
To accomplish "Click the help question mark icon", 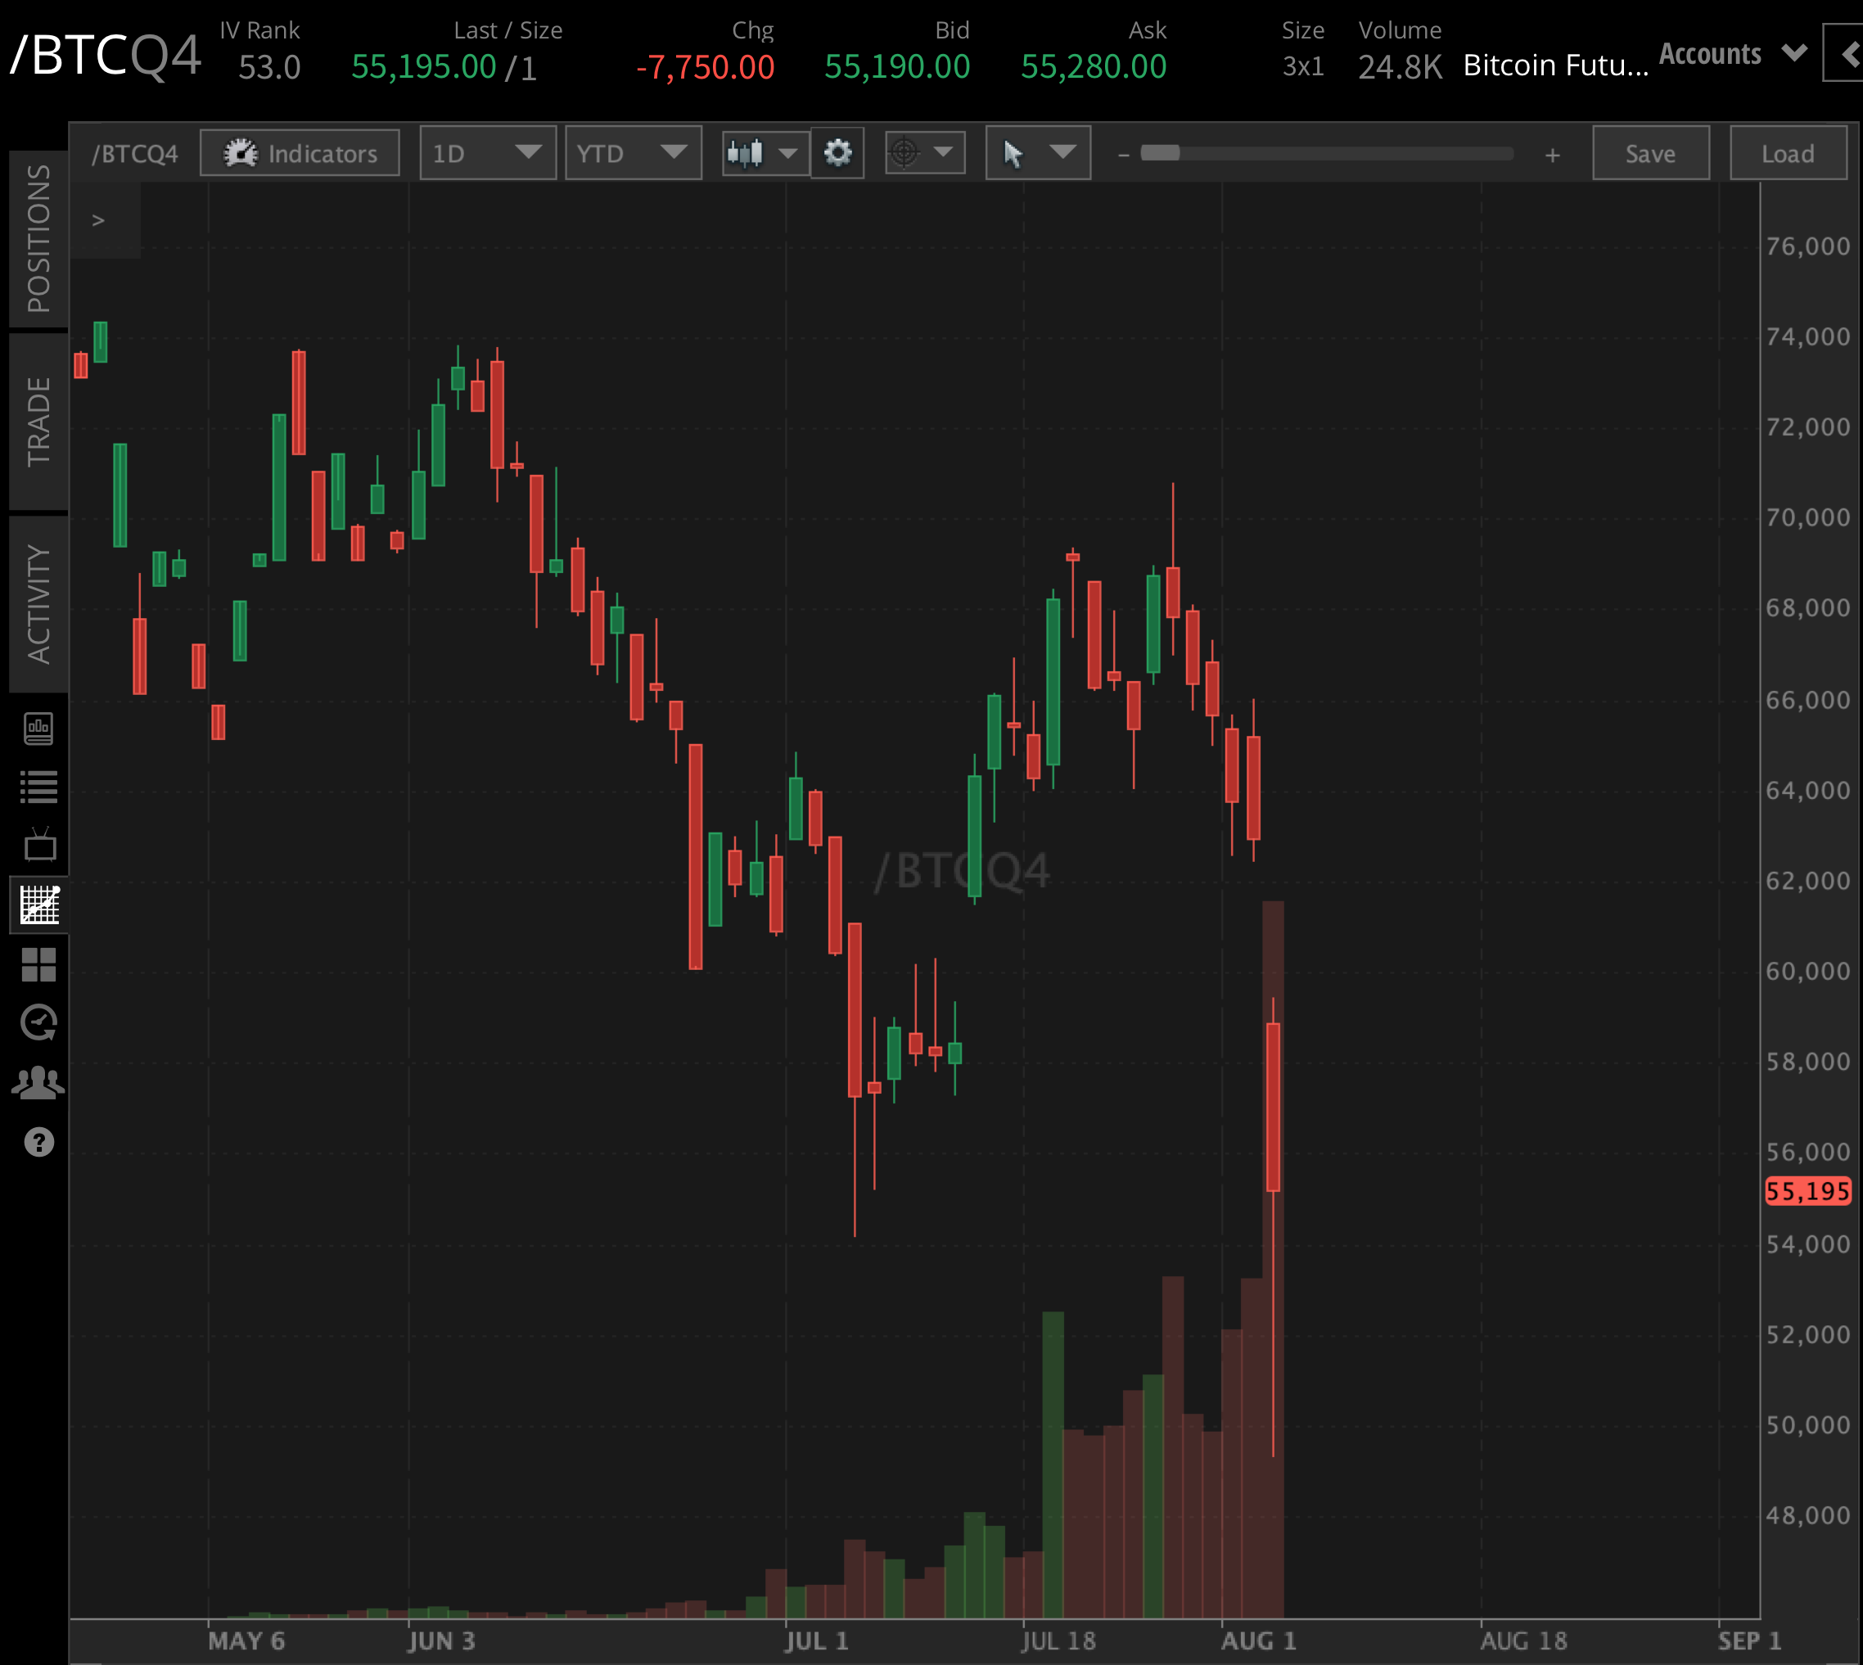I will (x=39, y=1142).
